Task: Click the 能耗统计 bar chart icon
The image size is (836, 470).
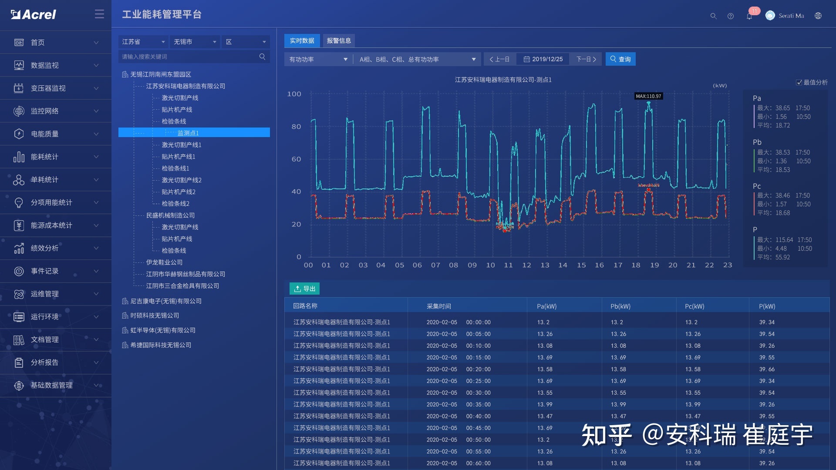Action: (19, 157)
